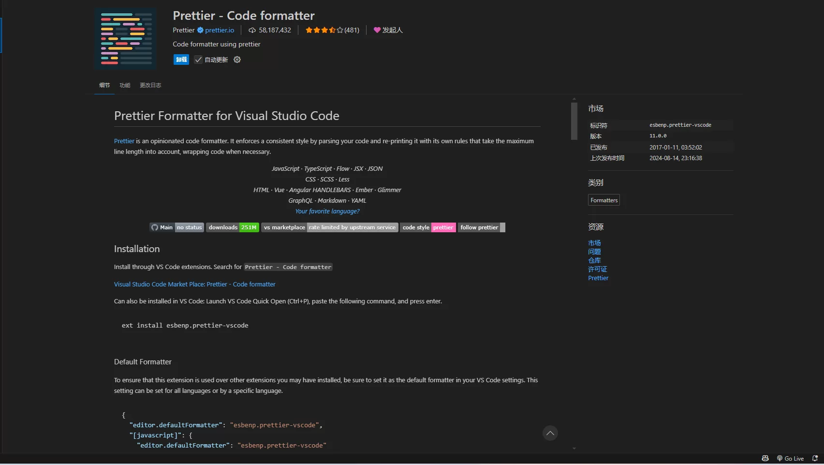
Task: Click the downloads 251M badge
Action: click(x=233, y=227)
